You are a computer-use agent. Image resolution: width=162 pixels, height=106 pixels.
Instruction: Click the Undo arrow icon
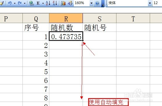tap(10, 3)
